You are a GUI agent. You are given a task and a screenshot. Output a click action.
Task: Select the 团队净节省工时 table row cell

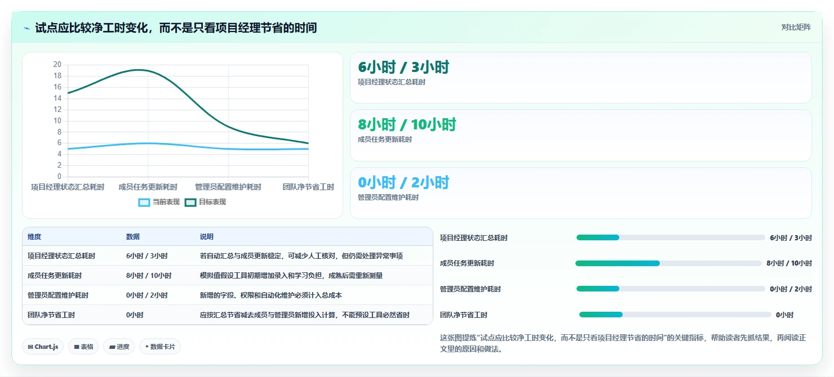[51, 315]
